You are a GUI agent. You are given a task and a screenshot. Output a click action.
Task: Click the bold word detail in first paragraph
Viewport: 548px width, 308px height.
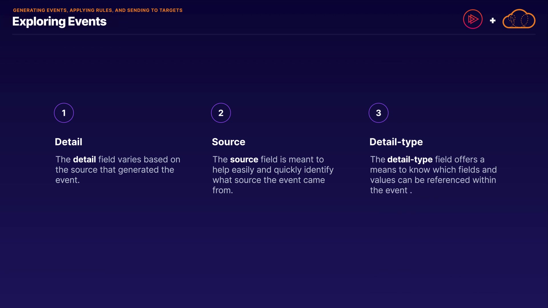(x=84, y=159)
